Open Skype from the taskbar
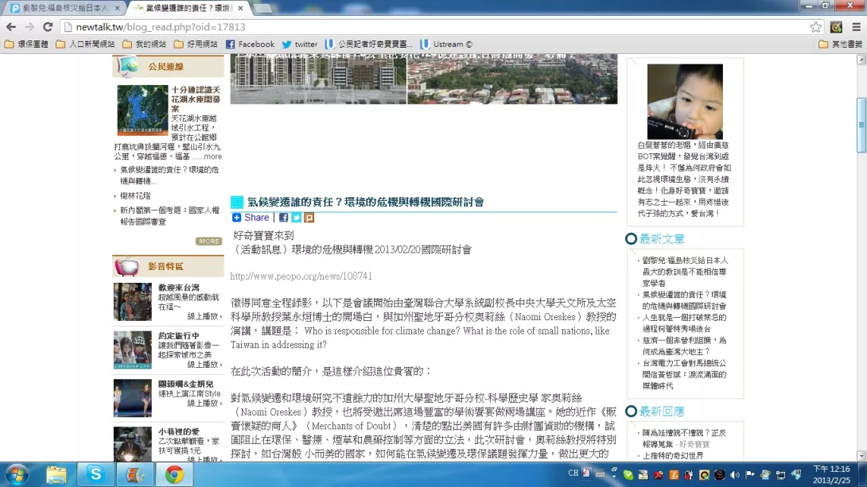This screenshot has width=867, height=487. 95,475
